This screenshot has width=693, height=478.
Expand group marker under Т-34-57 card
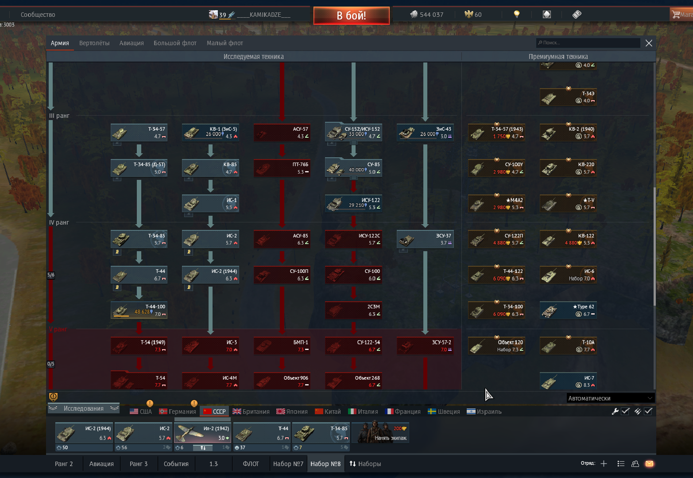tap(117, 143)
